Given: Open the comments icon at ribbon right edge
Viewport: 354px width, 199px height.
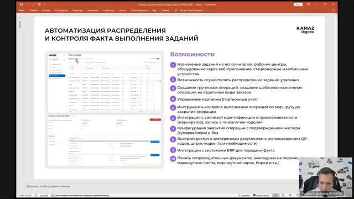Looking at the screenshot, I should 333,11.
